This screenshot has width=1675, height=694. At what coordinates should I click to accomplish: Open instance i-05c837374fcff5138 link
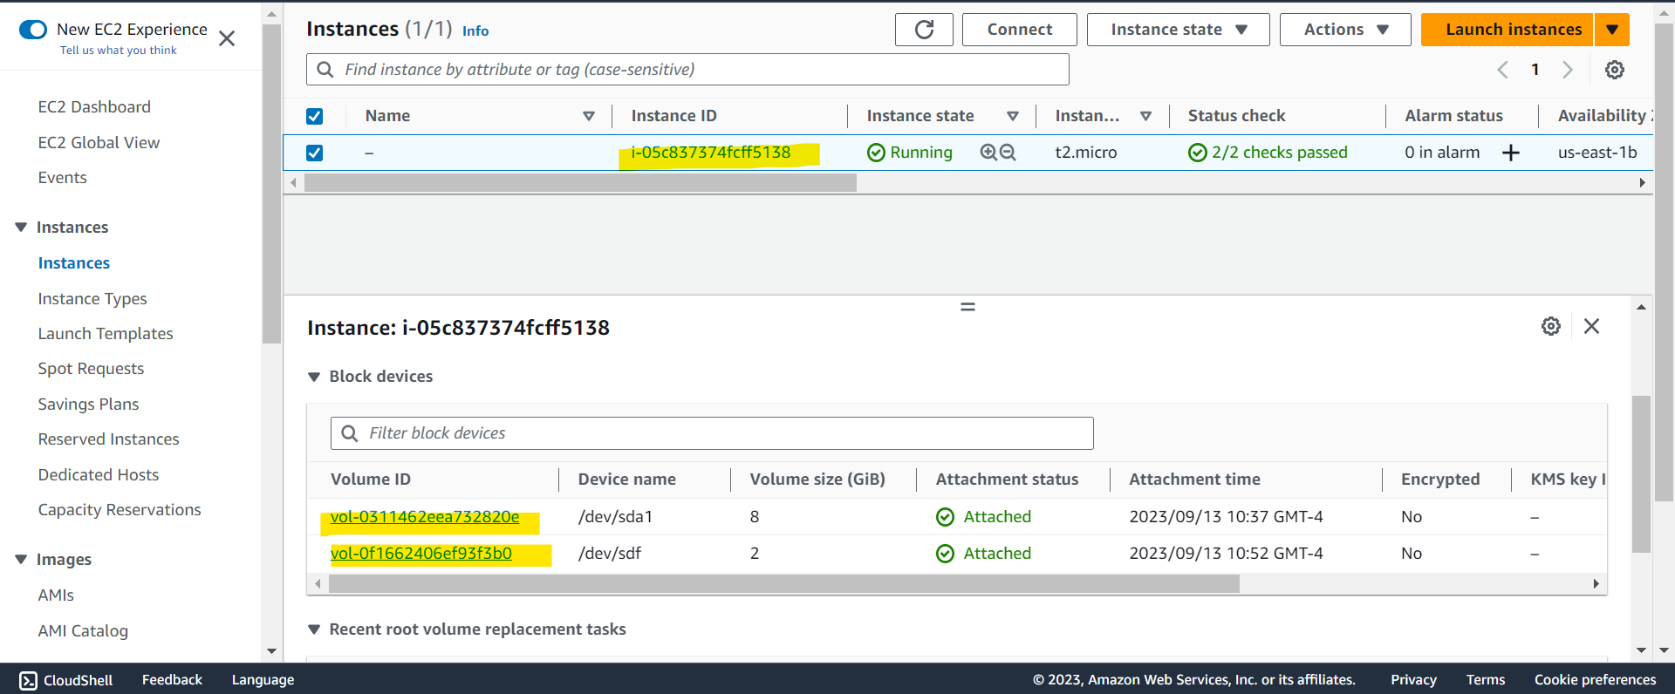pos(711,153)
